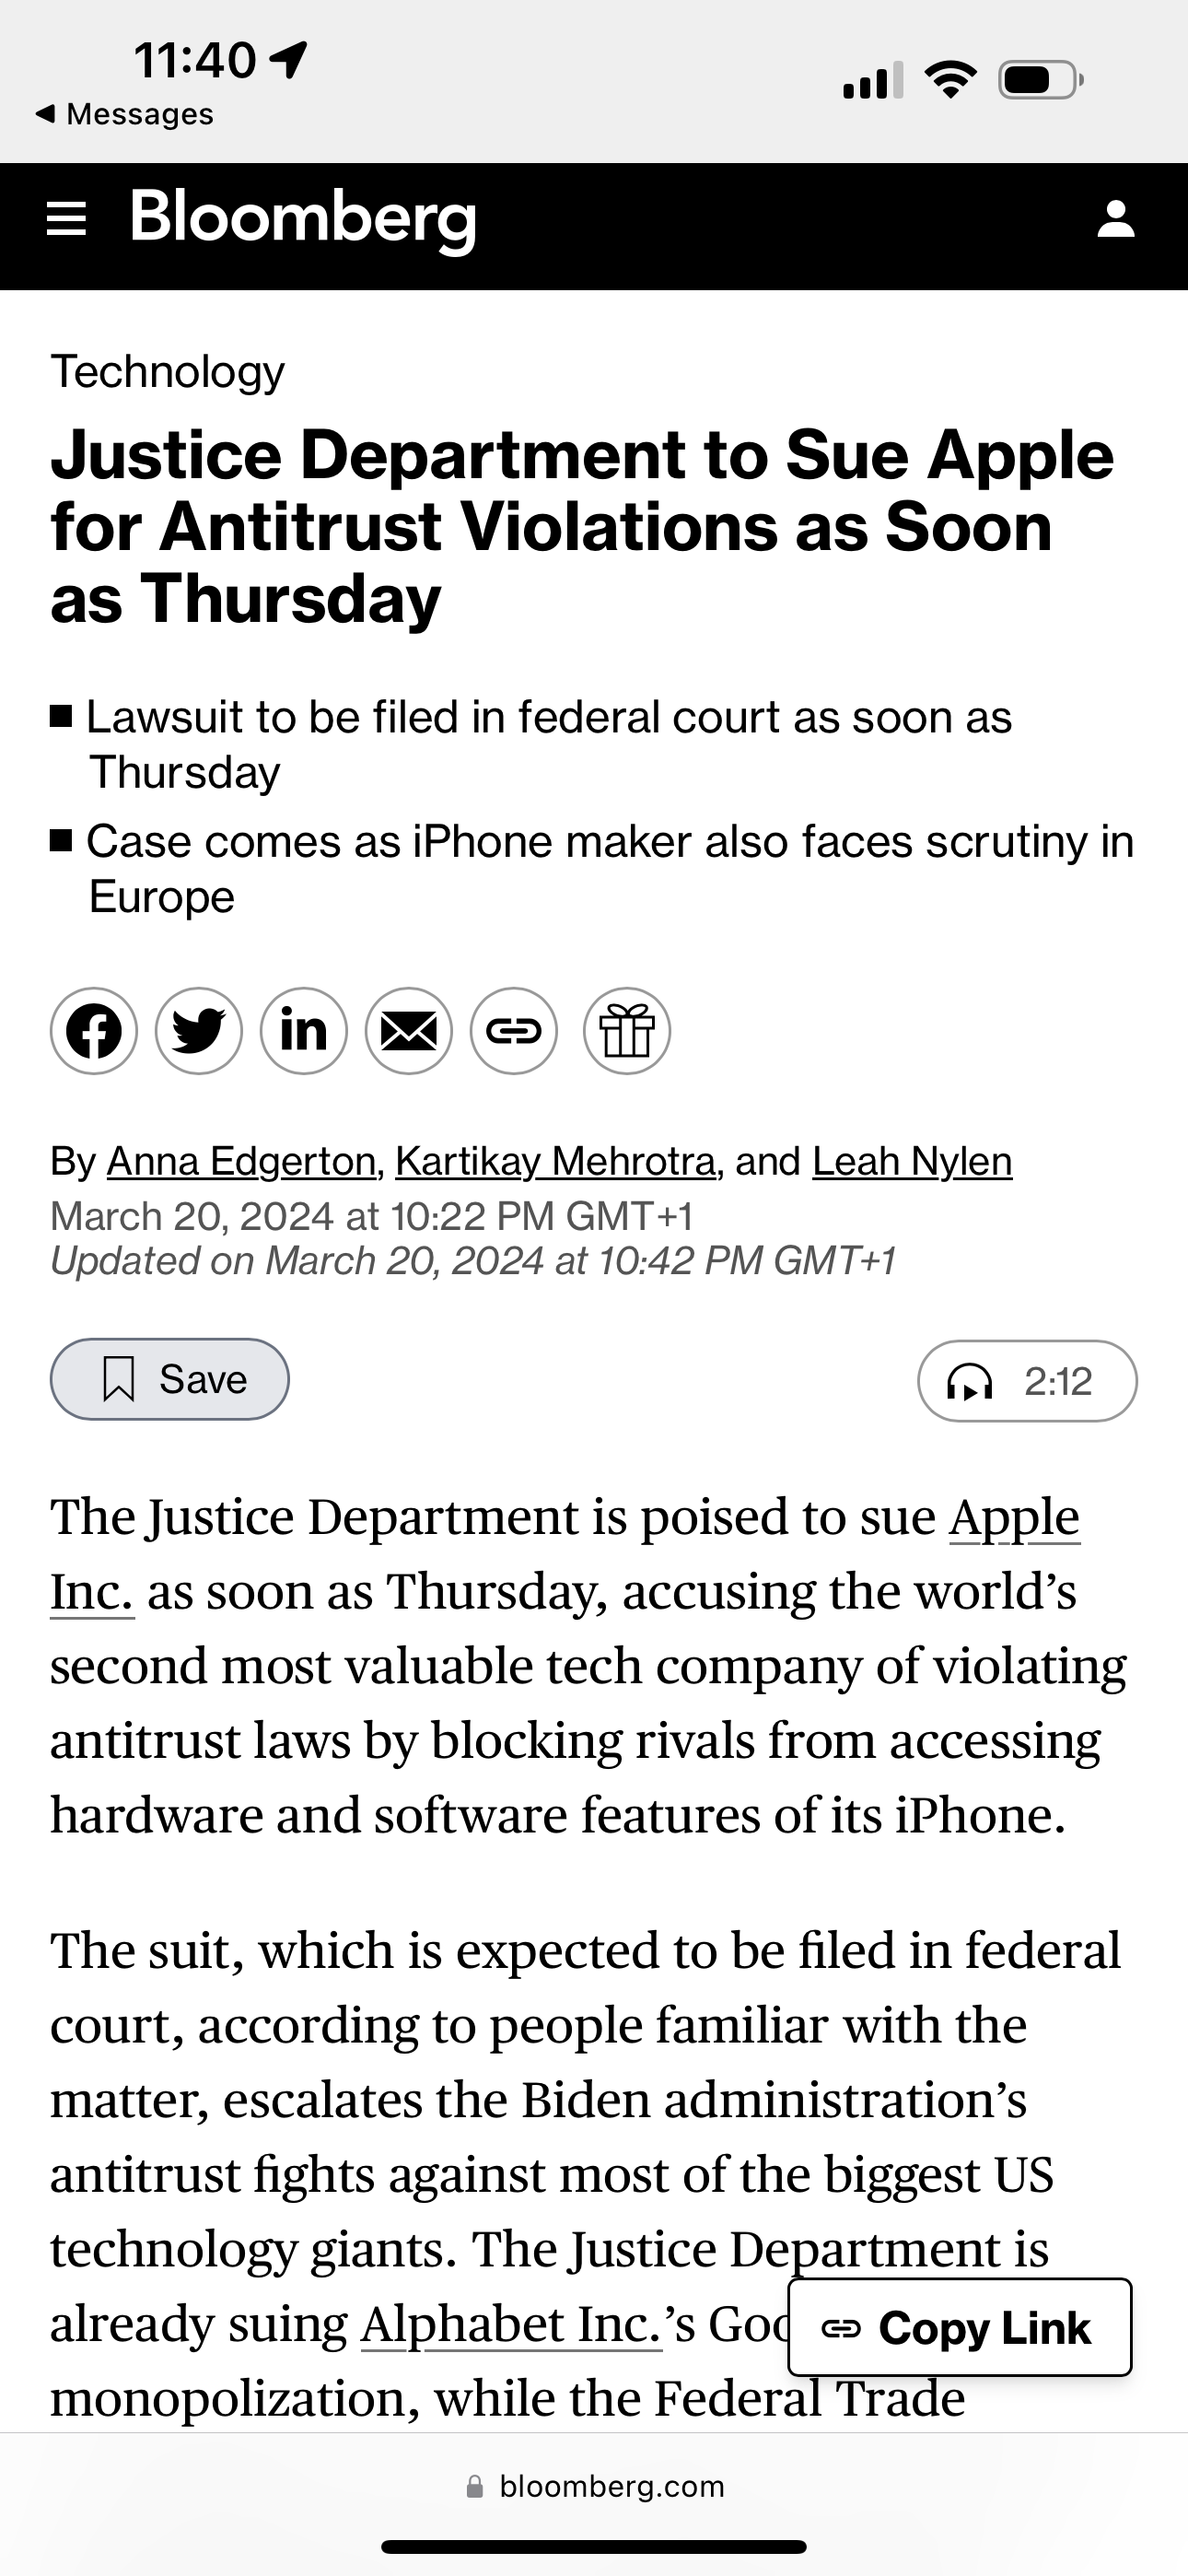The height and width of the screenshot is (2576, 1188).
Task: Share article on Twitter
Action: (x=199, y=1031)
